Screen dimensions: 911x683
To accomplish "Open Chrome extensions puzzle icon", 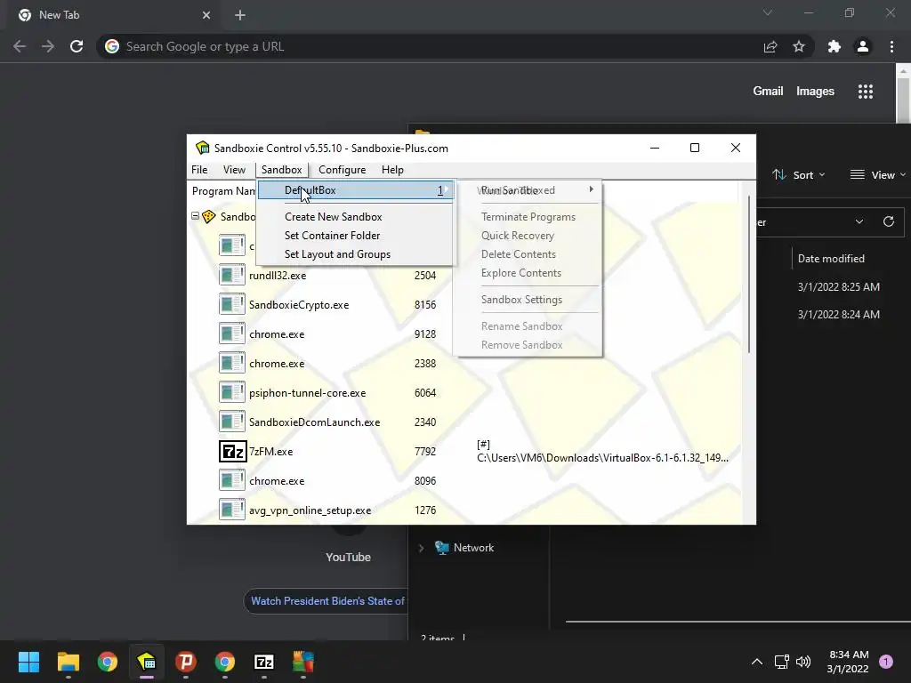I will pyautogui.click(x=834, y=46).
